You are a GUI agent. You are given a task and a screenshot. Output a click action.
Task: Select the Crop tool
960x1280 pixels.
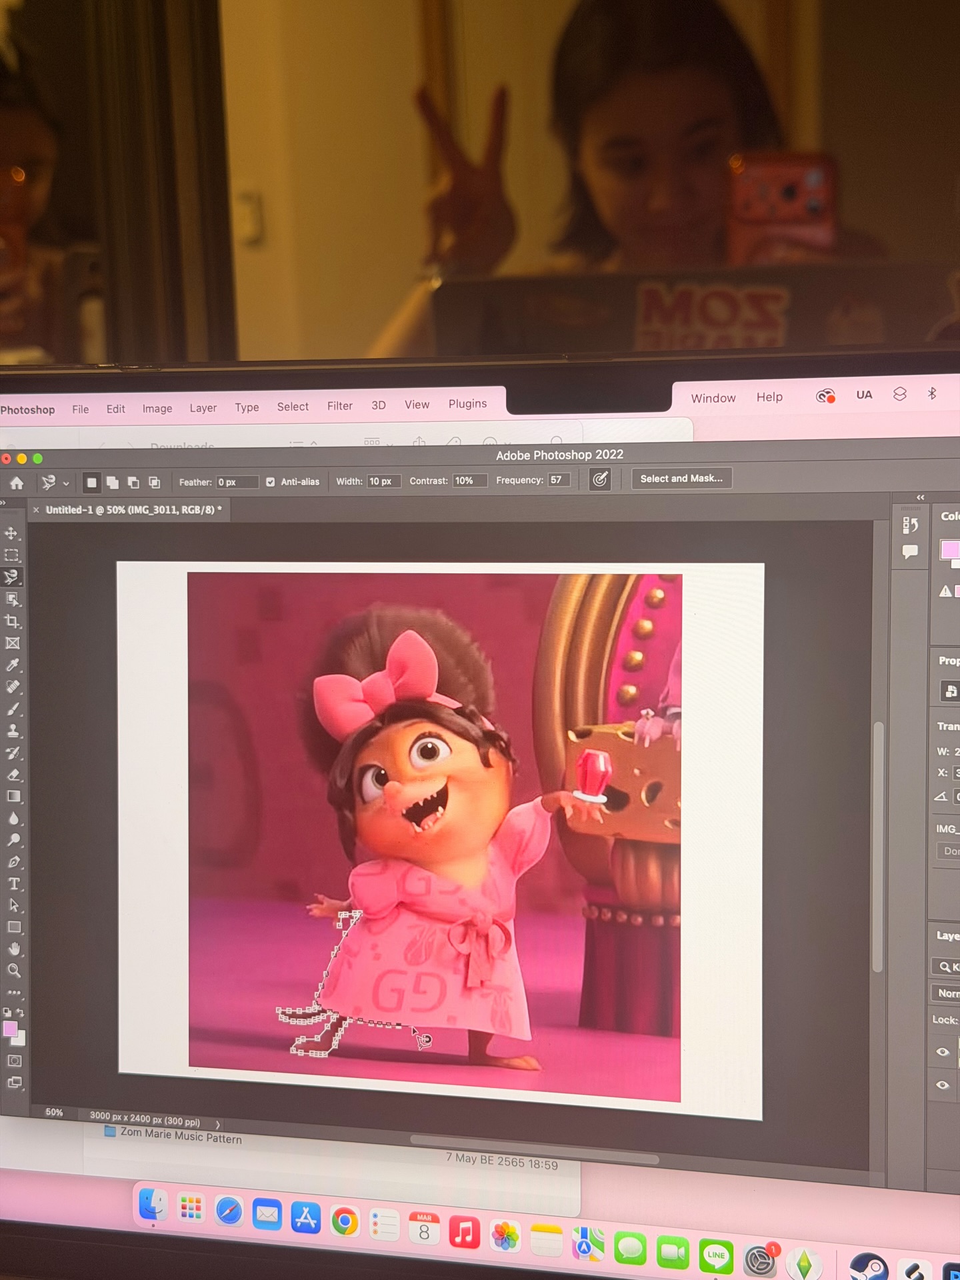click(x=12, y=621)
